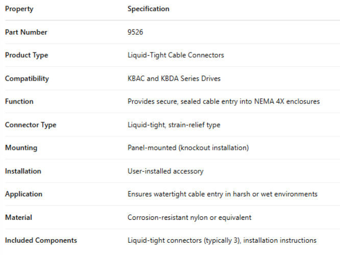Click the Liquid-Tight Cable Connectors text

(x=176, y=55)
